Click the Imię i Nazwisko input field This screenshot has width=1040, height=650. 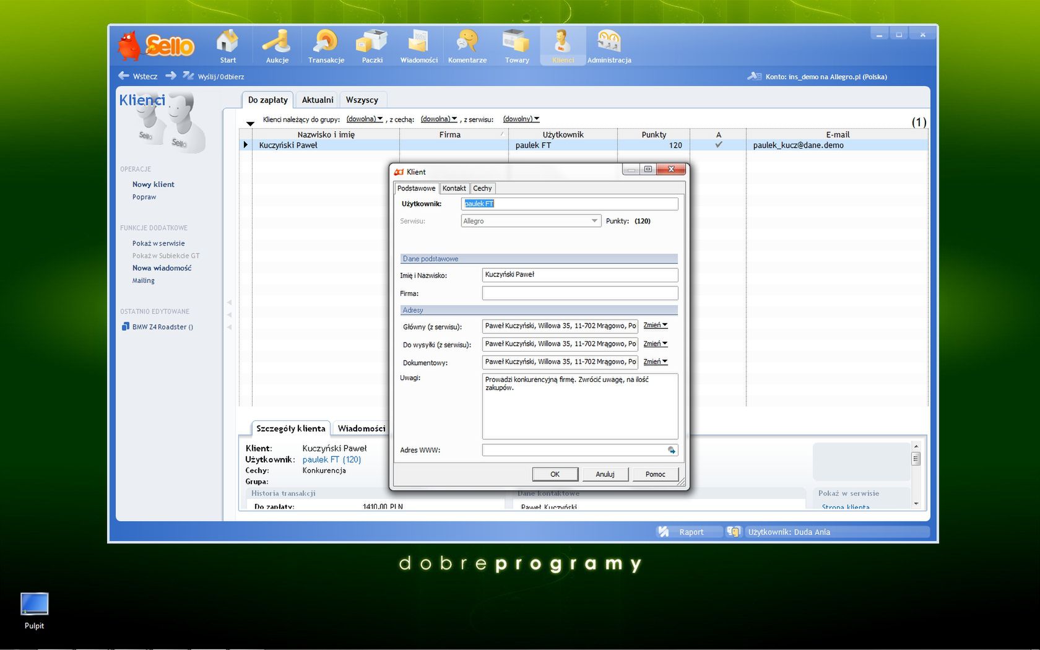580,275
